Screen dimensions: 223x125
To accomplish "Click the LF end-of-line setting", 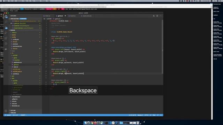I will point(151,115).
